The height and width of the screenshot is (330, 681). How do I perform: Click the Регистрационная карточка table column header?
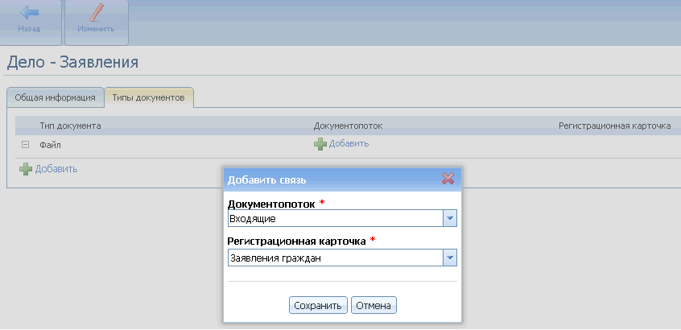point(614,126)
